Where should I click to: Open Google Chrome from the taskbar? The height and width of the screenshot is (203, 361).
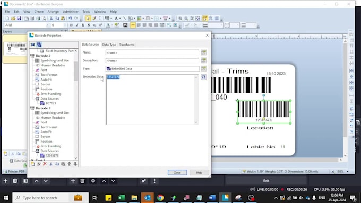click(160, 198)
